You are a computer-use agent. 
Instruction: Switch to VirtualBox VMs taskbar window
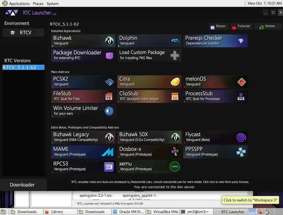(163, 212)
